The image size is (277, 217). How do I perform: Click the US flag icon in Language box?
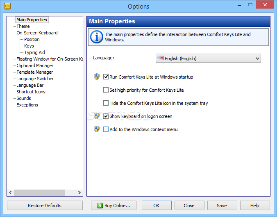pos(160,58)
